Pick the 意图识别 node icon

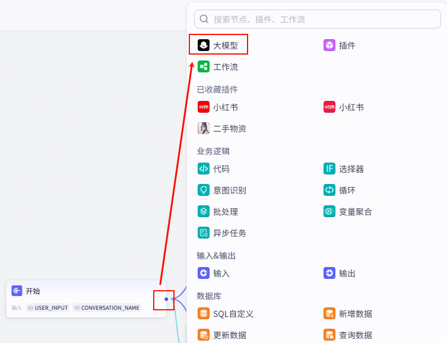click(x=204, y=190)
